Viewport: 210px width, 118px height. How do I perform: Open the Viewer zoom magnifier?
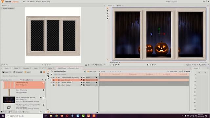click(200, 65)
